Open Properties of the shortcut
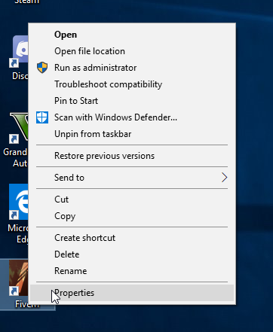 click(x=132, y=293)
